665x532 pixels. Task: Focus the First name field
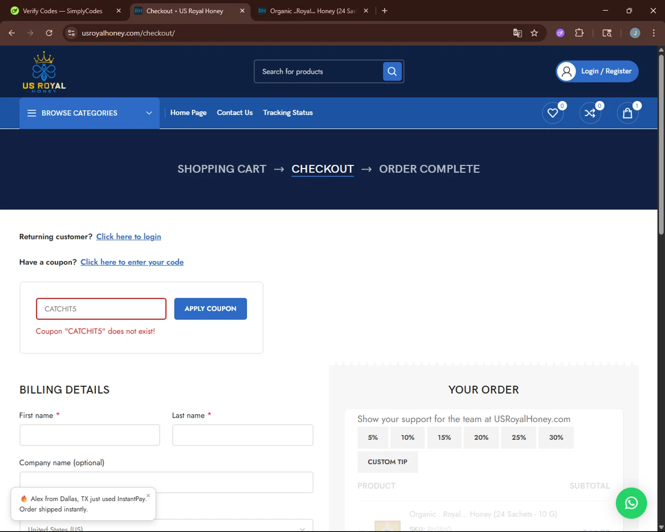pyautogui.click(x=90, y=435)
